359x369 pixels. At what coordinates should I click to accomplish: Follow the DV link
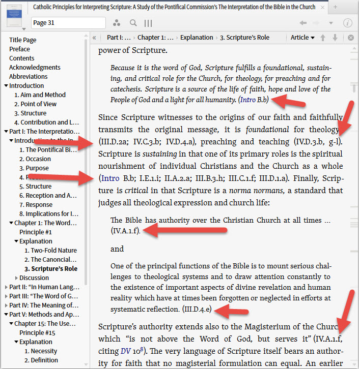click(126, 351)
